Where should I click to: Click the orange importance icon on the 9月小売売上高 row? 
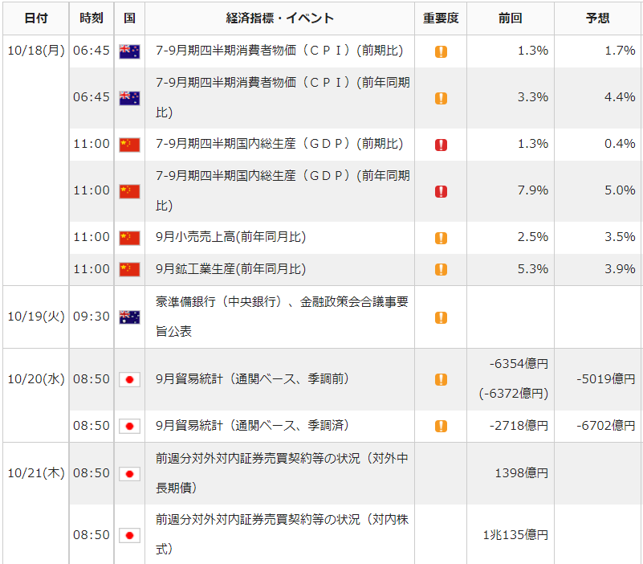(439, 238)
